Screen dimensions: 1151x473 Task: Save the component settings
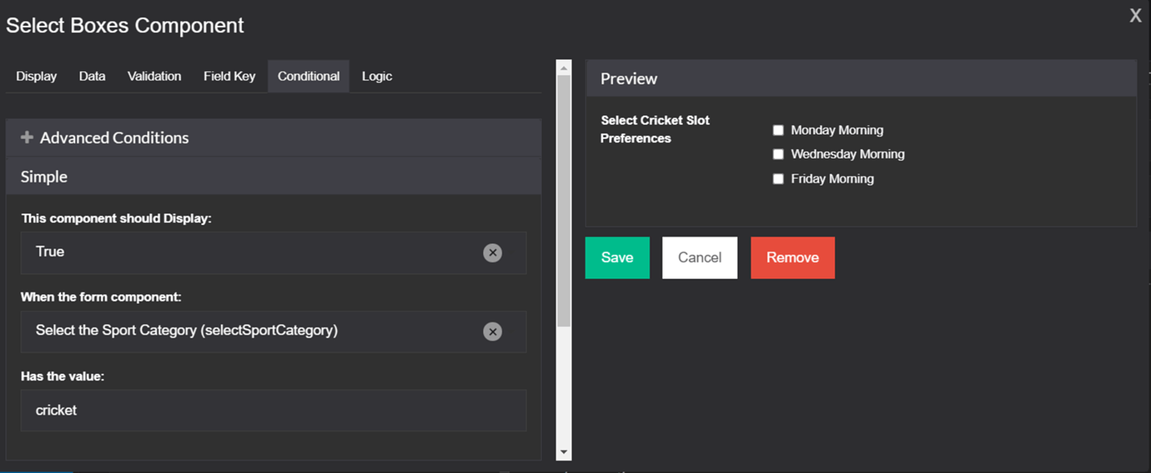tap(617, 257)
